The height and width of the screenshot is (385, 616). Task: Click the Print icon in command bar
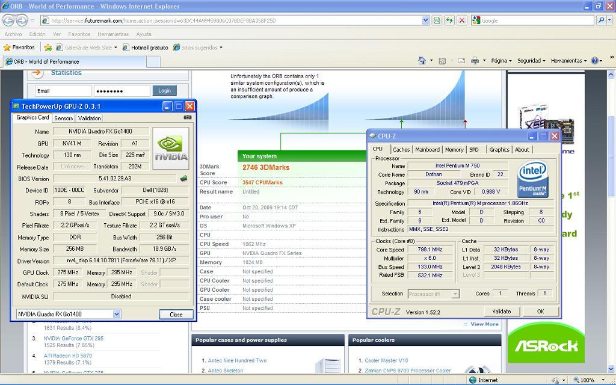pyautogui.click(x=475, y=61)
